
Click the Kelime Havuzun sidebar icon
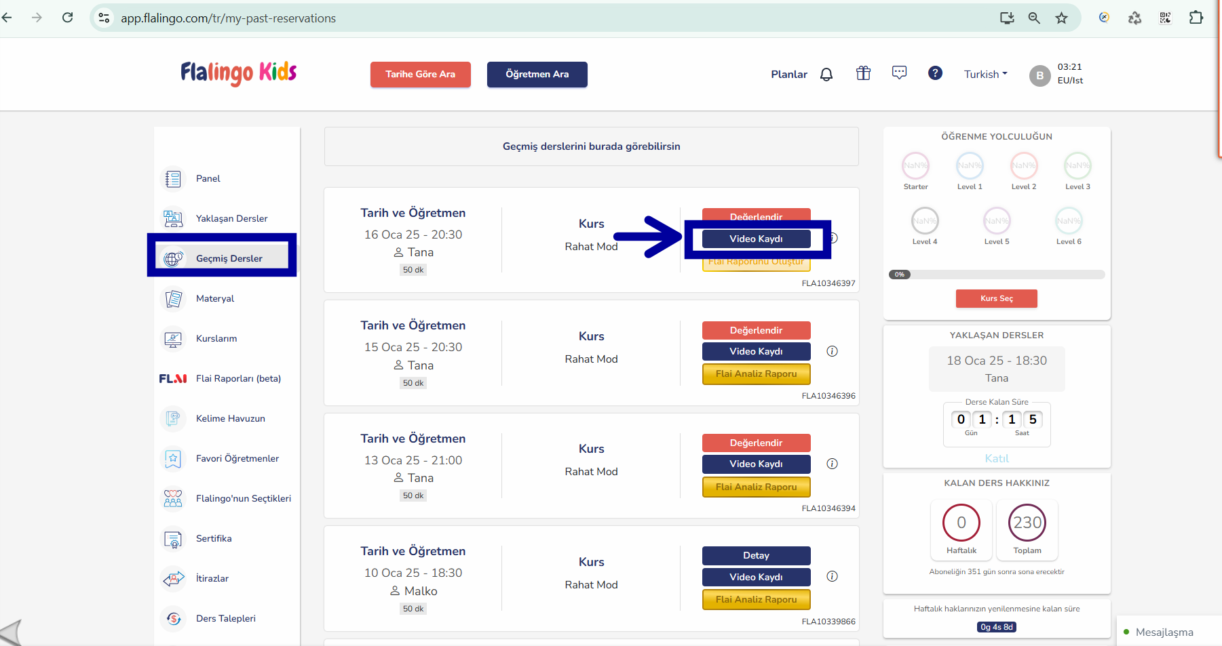coord(173,418)
